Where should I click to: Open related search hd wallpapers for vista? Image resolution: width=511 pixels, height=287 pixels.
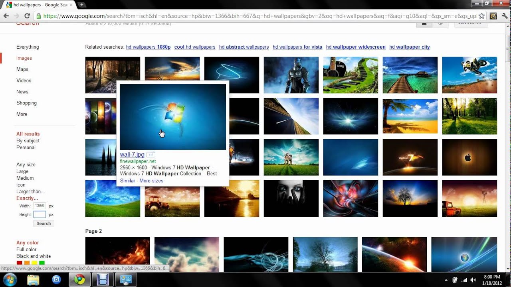(297, 47)
